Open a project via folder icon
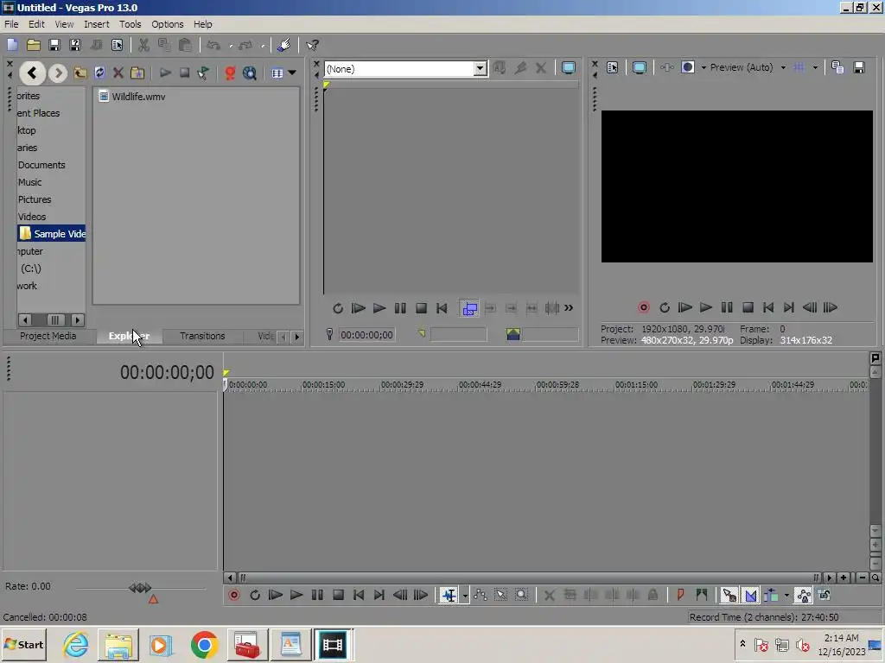The height and width of the screenshot is (663, 885). [x=34, y=45]
